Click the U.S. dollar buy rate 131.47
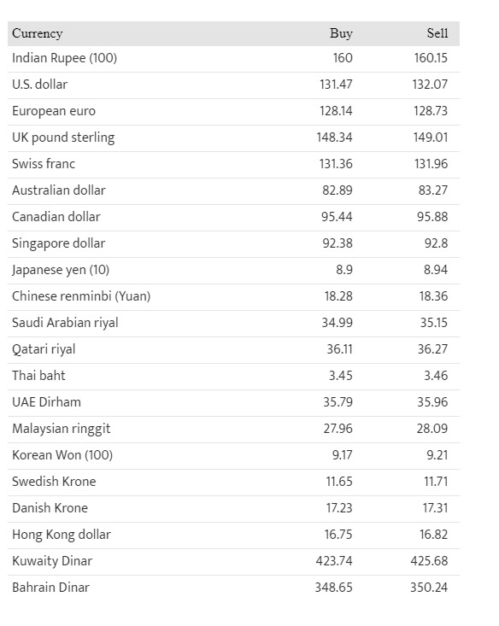This screenshot has width=499, height=626. [336, 85]
